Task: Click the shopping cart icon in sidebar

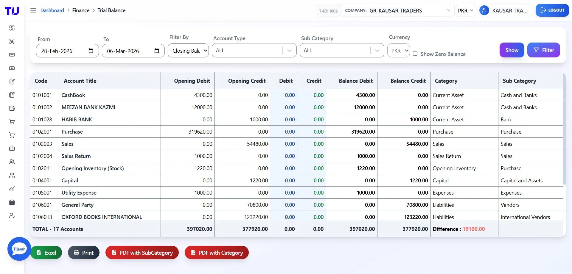Action: (12, 121)
